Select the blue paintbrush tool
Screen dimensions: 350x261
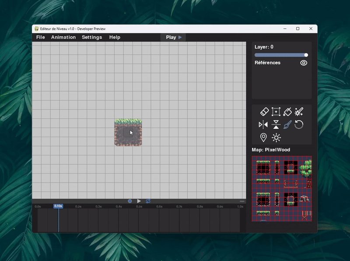point(287,124)
